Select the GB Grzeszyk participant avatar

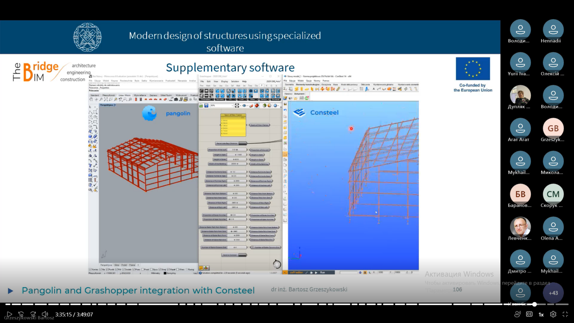point(553,129)
